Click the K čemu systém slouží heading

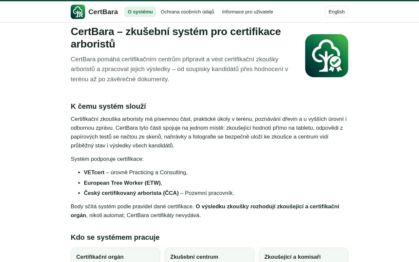coord(108,106)
